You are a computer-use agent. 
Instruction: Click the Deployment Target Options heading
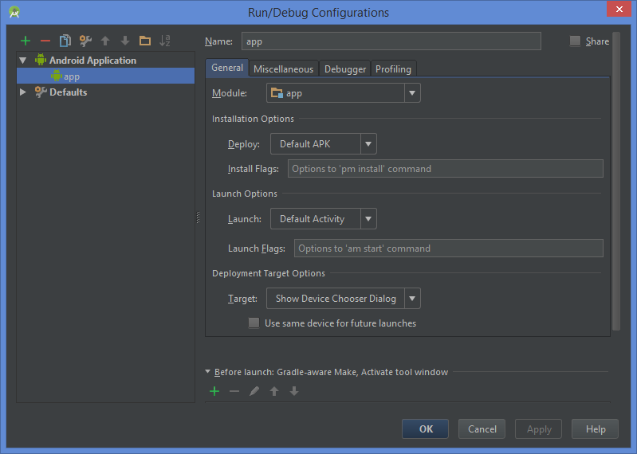coord(269,273)
